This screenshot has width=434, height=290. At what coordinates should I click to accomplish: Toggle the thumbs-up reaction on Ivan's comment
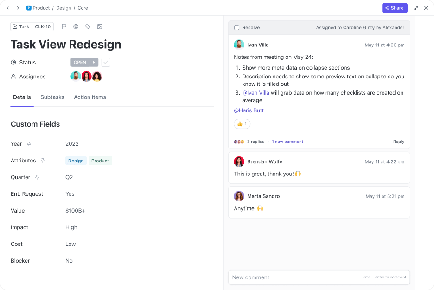[x=242, y=124]
